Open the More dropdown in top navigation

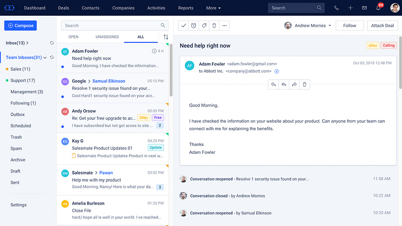tap(213, 8)
